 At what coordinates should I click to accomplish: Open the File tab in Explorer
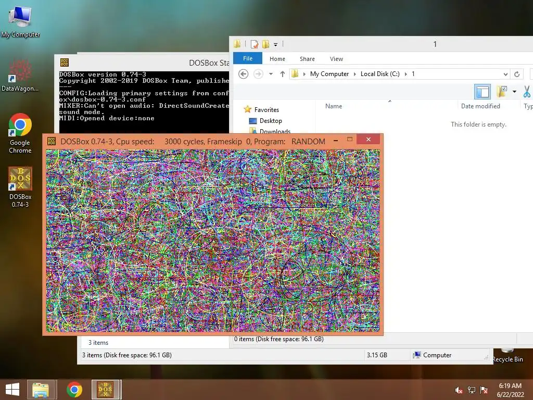coord(248,58)
